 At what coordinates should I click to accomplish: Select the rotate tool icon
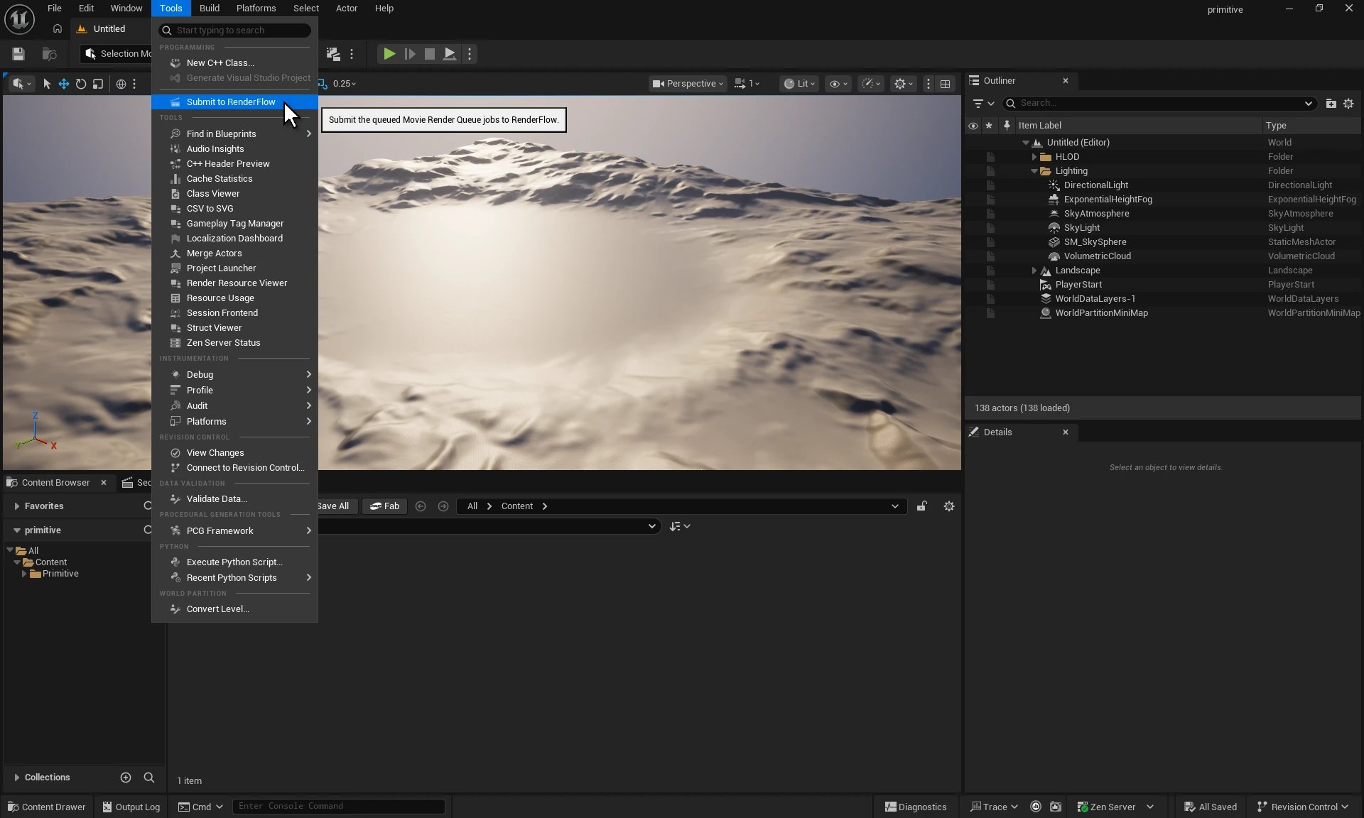[81, 84]
